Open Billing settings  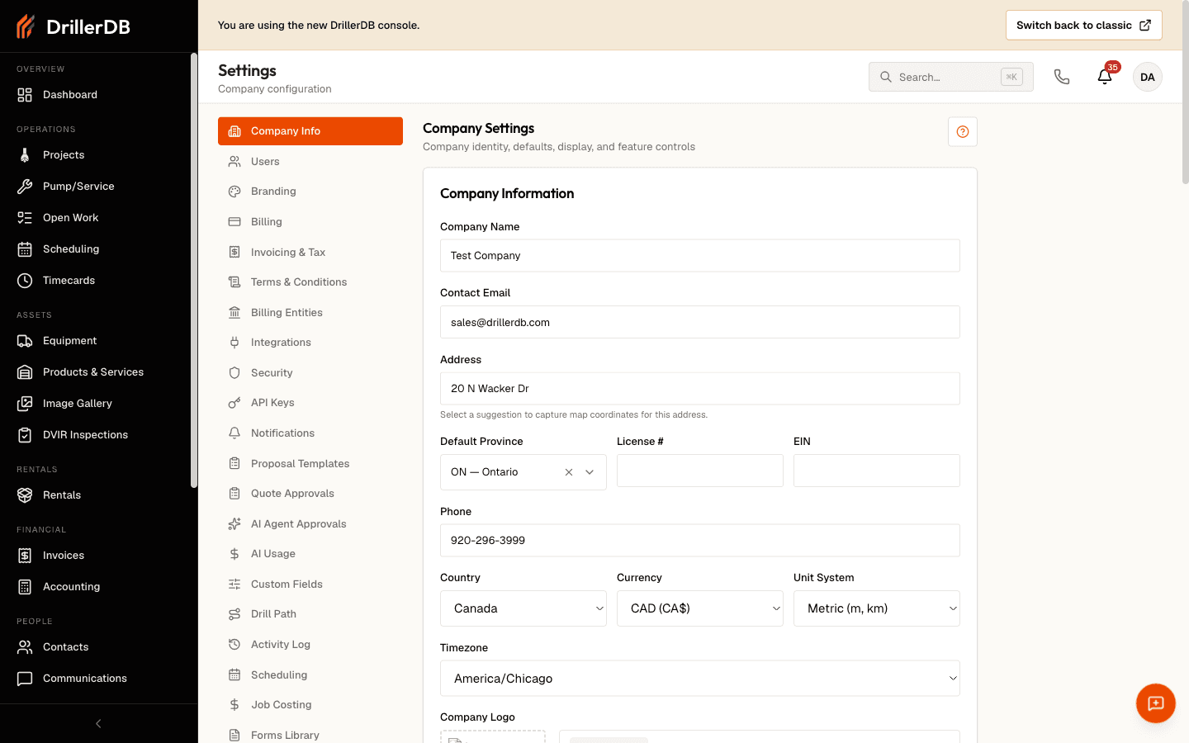pos(310,222)
